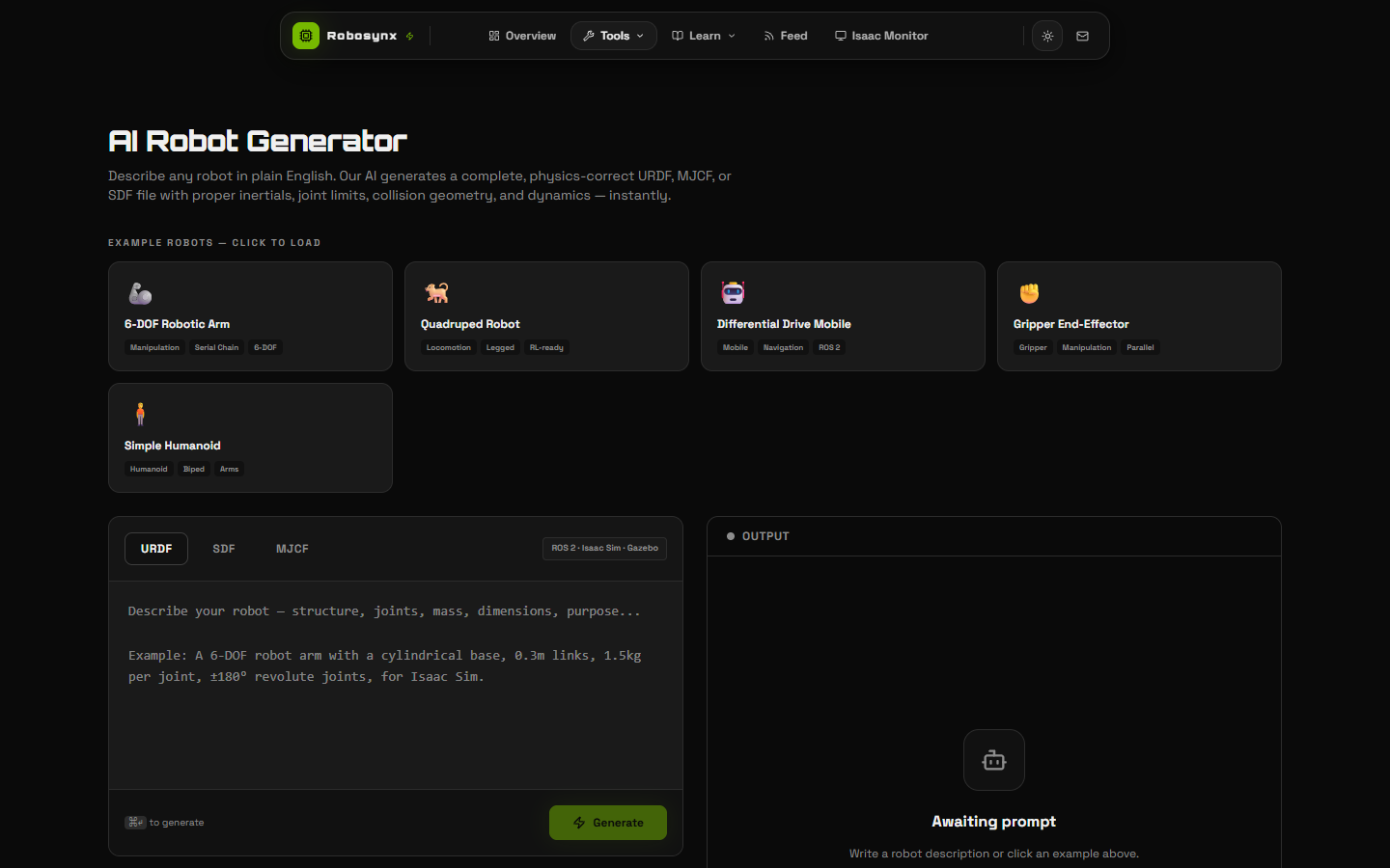Click the standing person emoji icon
The height and width of the screenshot is (868, 1390).
pyautogui.click(x=140, y=414)
